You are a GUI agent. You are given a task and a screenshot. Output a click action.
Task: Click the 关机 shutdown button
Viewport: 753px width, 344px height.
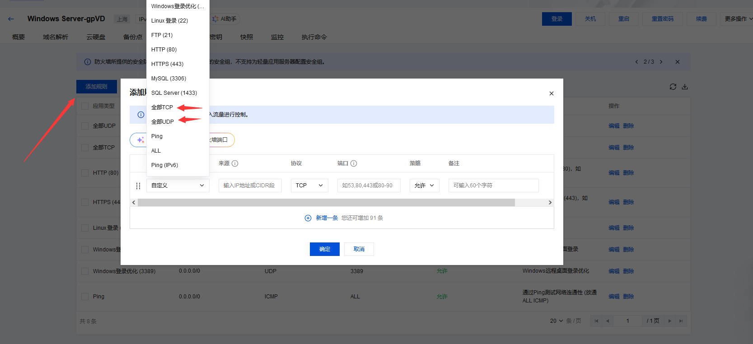pos(590,19)
